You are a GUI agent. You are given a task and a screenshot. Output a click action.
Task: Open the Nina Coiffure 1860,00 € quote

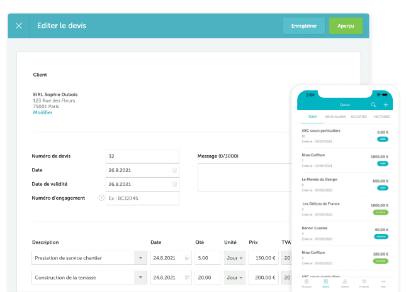(x=345, y=160)
